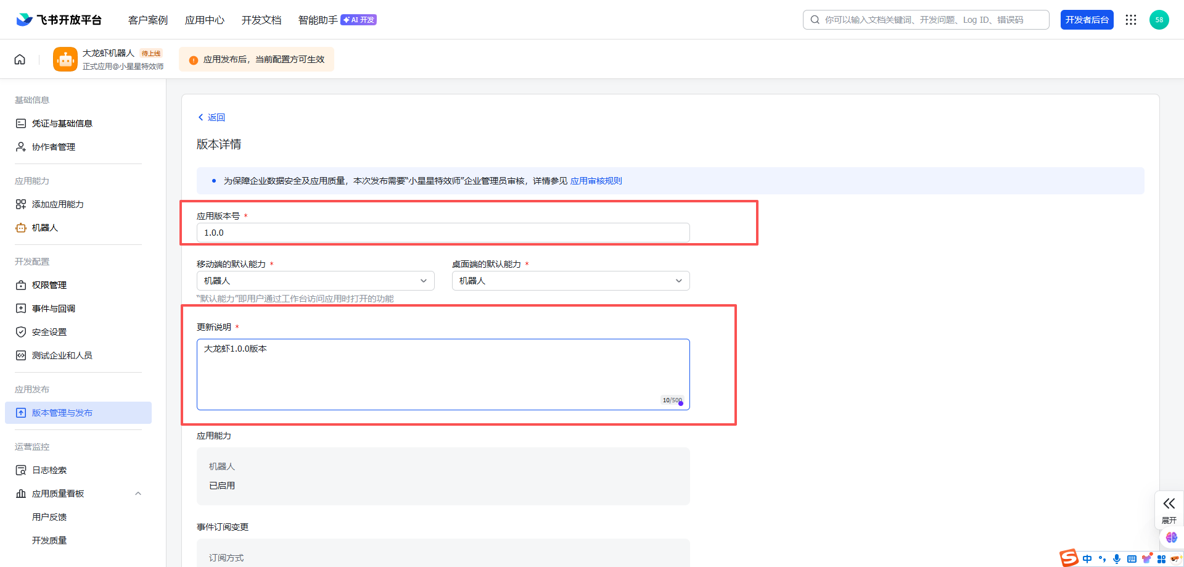
Task: Click the 大龙虾机器人 orange robot app icon
Action: coord(65,59)
